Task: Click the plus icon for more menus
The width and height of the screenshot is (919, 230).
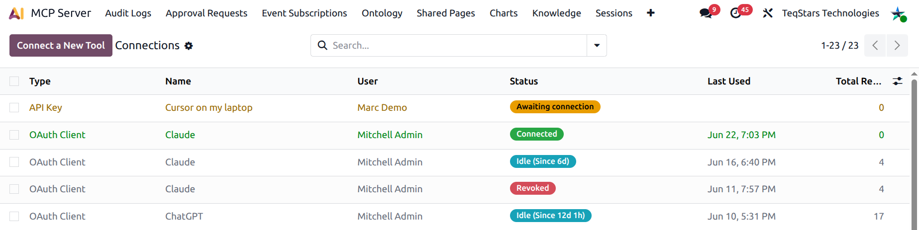Action: coord(650,13)
